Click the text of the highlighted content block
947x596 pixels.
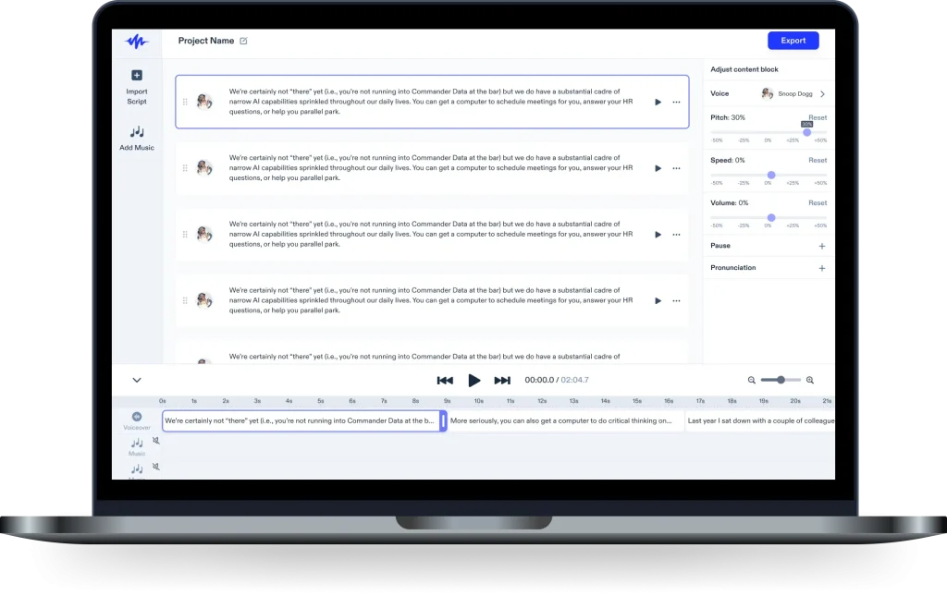pos(431,102)
